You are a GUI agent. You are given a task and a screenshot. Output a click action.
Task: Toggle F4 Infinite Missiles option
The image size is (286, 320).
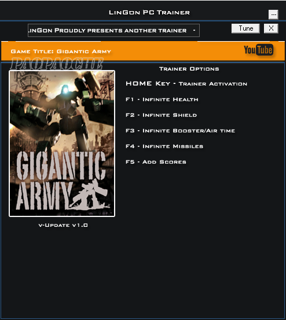[164, 146]
